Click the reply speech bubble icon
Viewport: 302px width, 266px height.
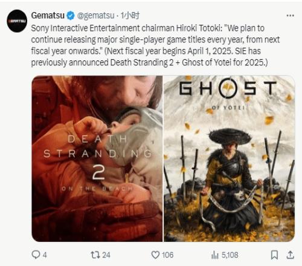(36, 255)
